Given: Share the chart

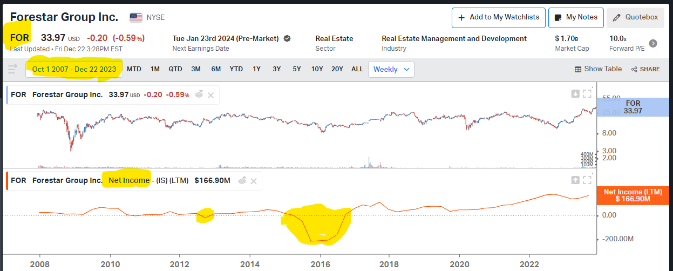Looking at the screenshot, I should coord(645,69).
